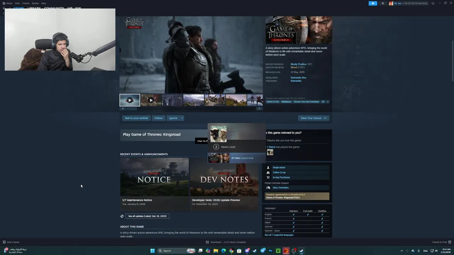The width and height of the screenshot is (454, 255).
Task: Click friend avatar who played this game
Action: tap(270, 152)
